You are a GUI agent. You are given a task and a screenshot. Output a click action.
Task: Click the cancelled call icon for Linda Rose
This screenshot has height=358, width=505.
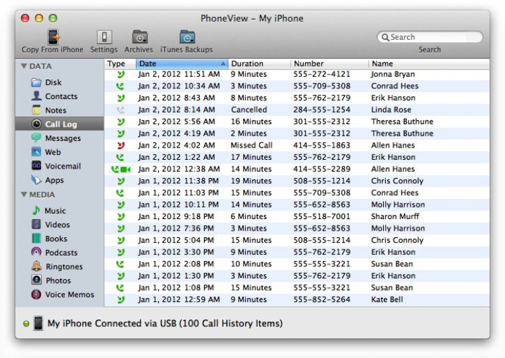(121, 110)
